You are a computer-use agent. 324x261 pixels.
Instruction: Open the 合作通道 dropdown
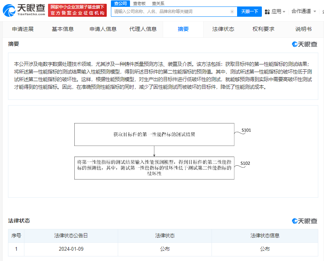303,11
